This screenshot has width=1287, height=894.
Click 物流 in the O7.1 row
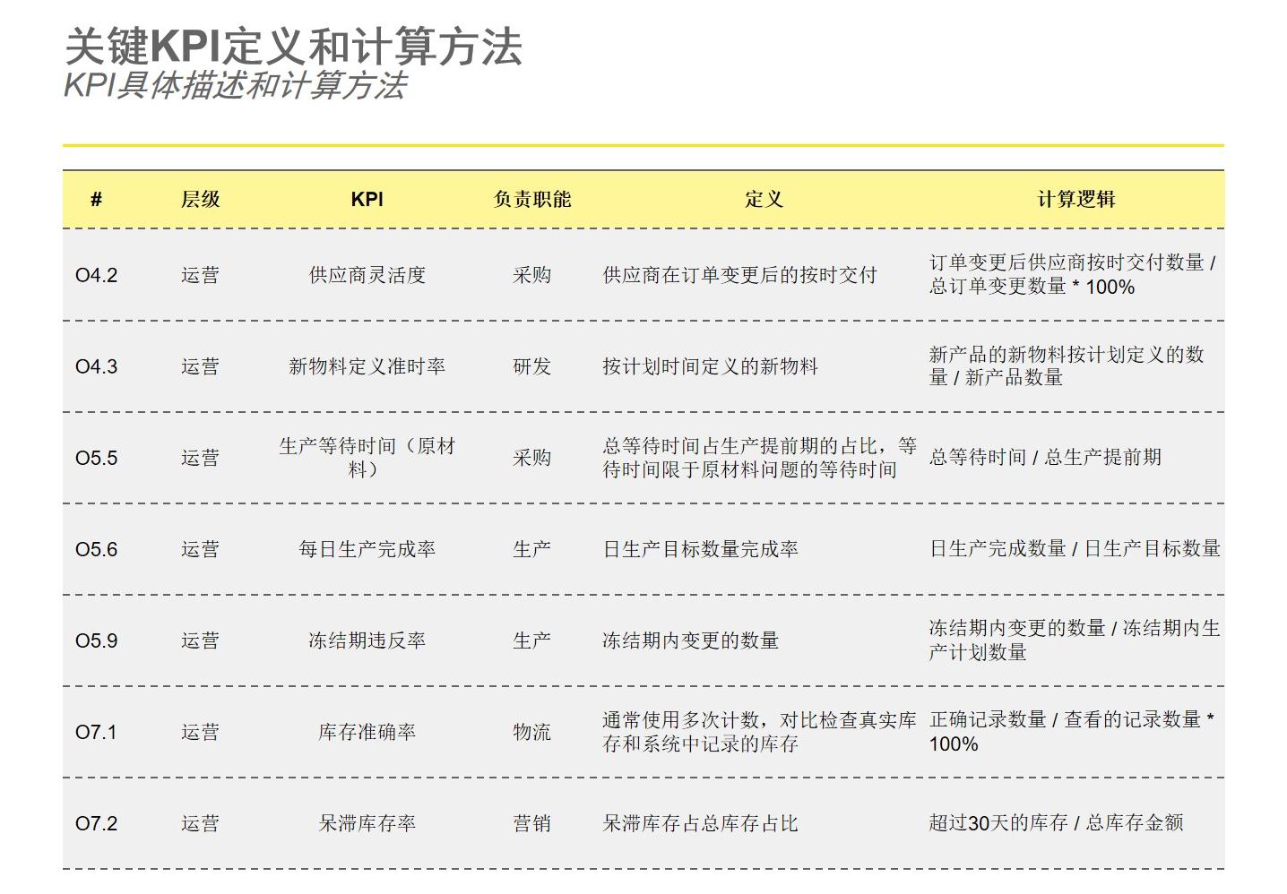[x=531, y=732]
